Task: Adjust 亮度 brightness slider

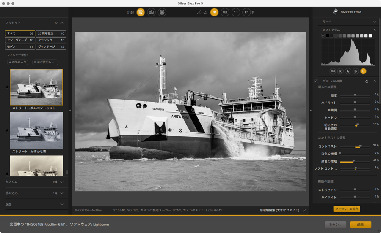Action: [x=355, y=95]
